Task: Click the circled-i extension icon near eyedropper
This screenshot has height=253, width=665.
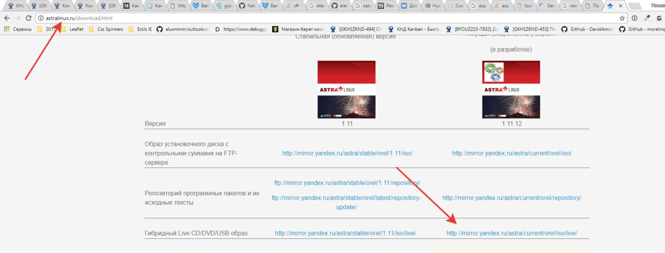Action: point(635,18)
